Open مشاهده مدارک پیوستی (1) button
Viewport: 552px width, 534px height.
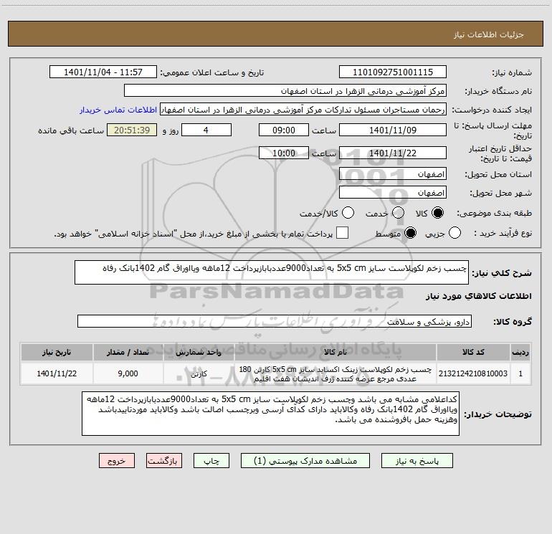(x=305, y=461)
